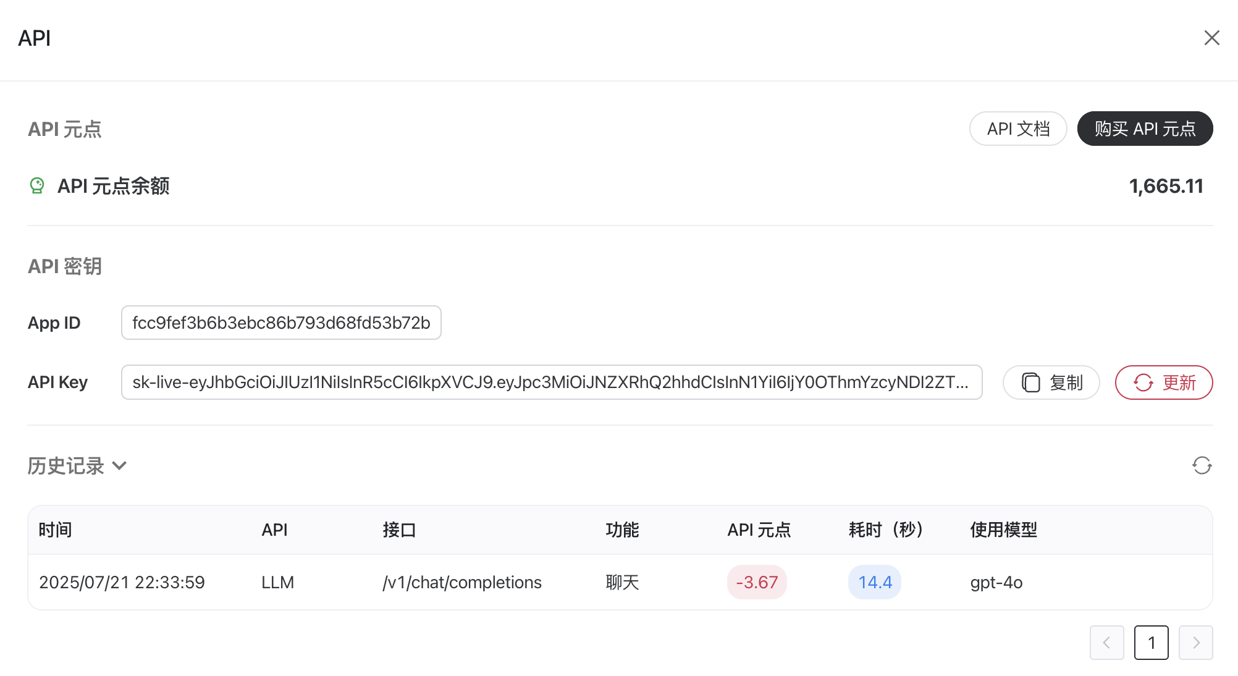Viewport: 1238px width, 676px height.
Task: Select the gpt-4o row in history table
Action: click(995, 581)
